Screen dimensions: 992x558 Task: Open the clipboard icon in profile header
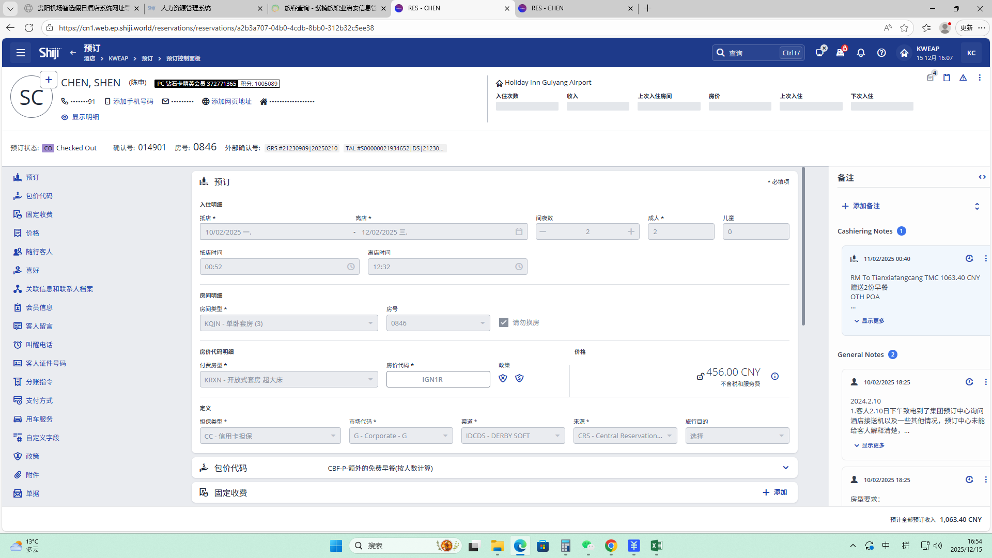pyautogui.click(x=947, y=78)
